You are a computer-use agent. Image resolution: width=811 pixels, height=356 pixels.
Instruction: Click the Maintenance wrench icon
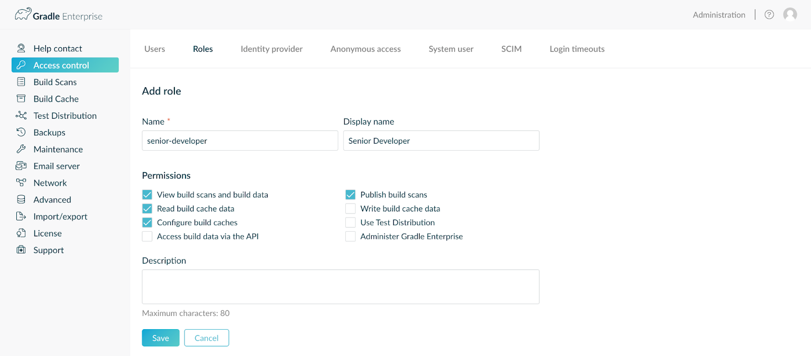pos(21,149)
